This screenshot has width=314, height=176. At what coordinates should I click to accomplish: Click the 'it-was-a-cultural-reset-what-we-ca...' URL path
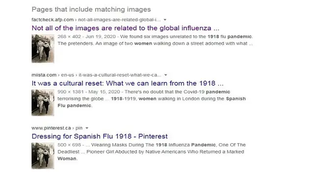(x=120, y=75)
